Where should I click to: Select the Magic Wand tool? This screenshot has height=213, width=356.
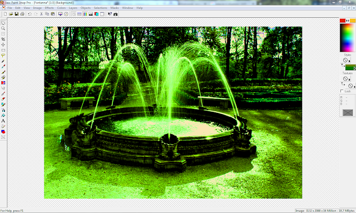pyautogui.click(x=3, y=61)
